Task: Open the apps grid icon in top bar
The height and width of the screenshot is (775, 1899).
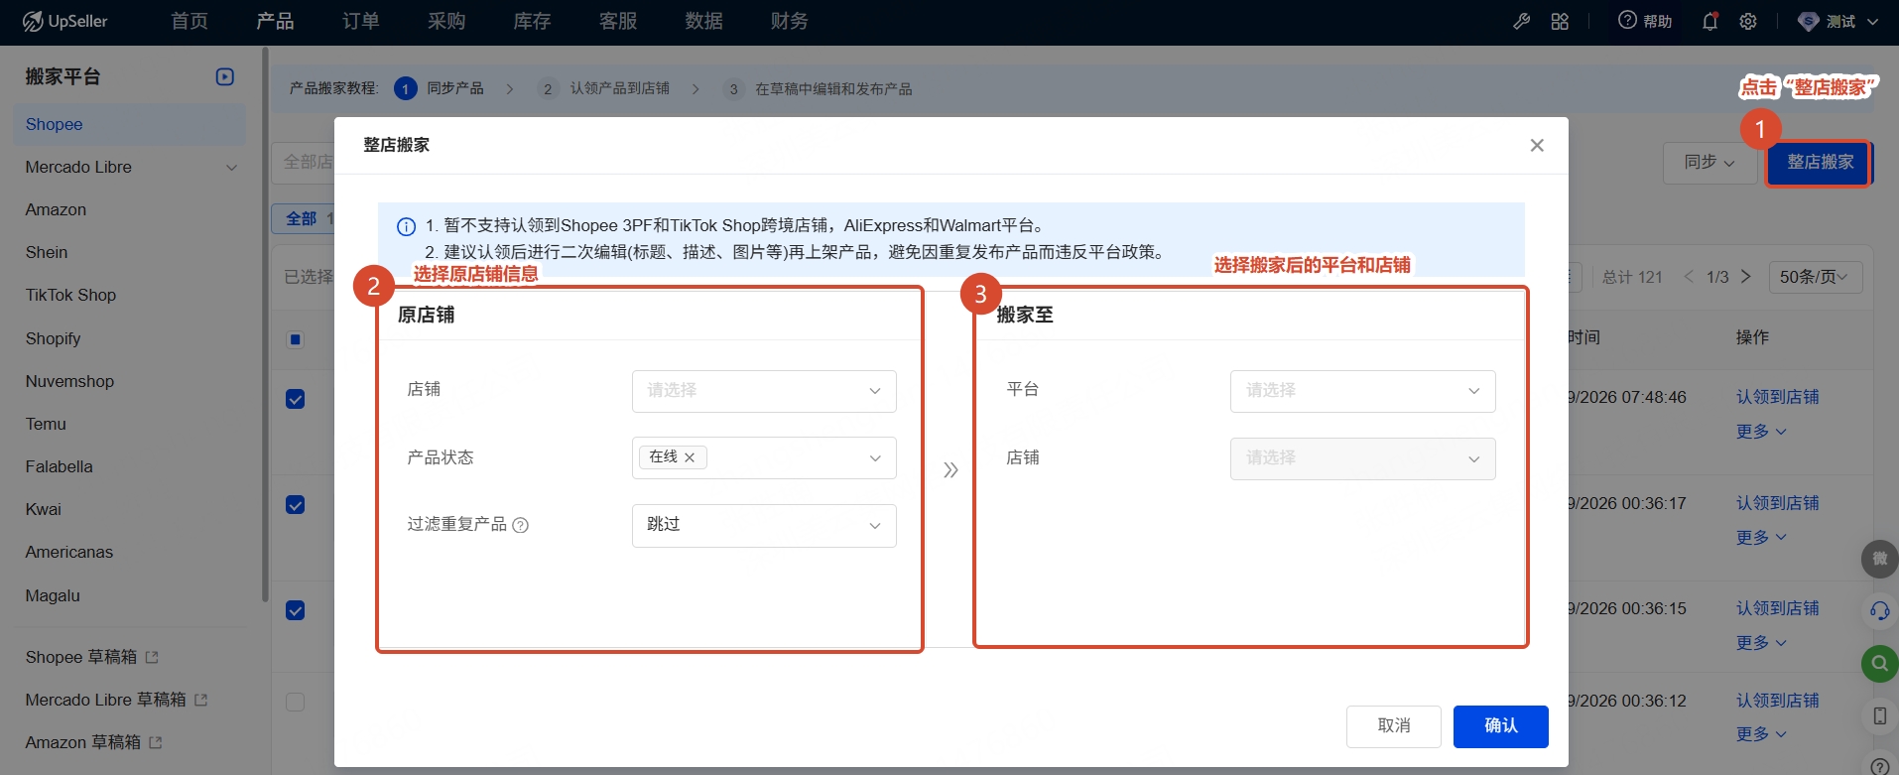Action: click(1560, 21)
